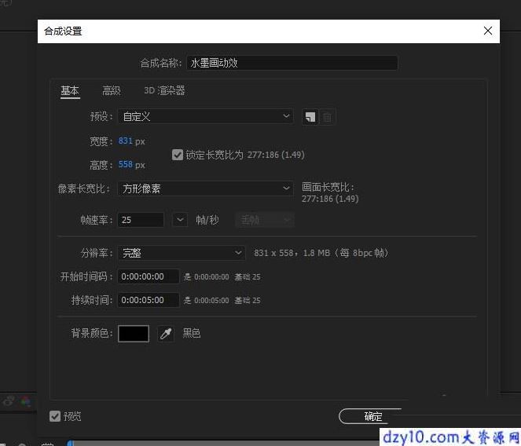This screenshot has height=446, width=521.
Task: Click the delete preset trash icon
Action: (x=327, y=117)
